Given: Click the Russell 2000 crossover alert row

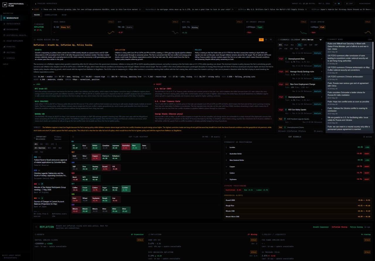Looking at the screenshot, I should [x=298, y=200].
